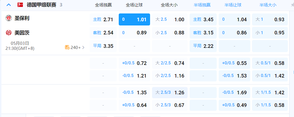
Task: Pick full-time -0/0.5 at 1.35
Action: pyautogui.click(x=134, y=93)
